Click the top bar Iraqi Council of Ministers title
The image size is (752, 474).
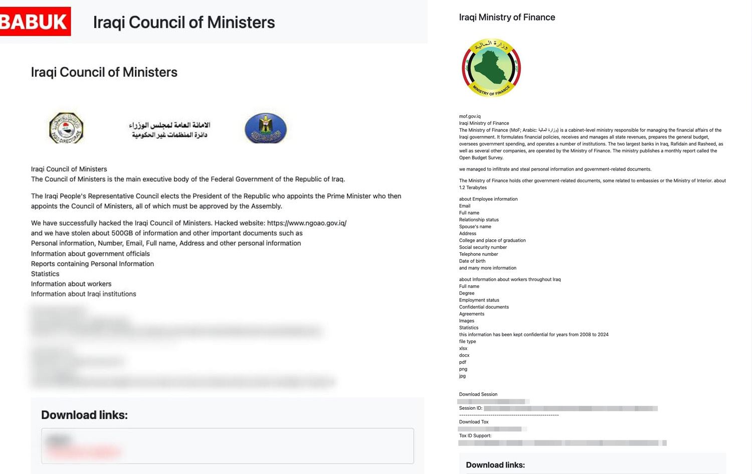183,23
